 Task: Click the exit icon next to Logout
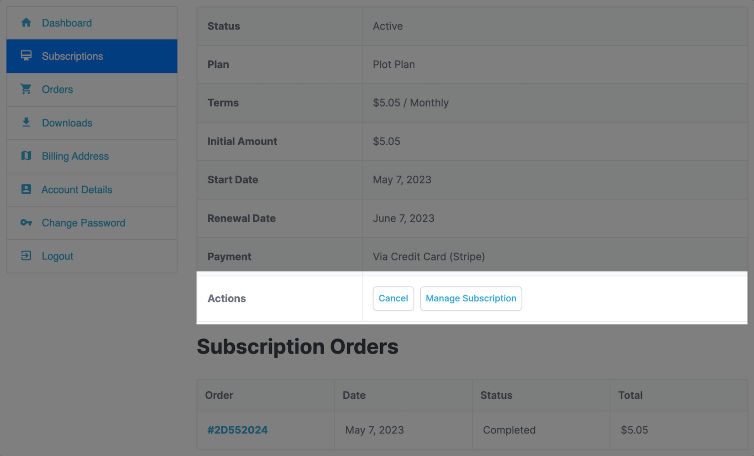click(x=26, y=256)
